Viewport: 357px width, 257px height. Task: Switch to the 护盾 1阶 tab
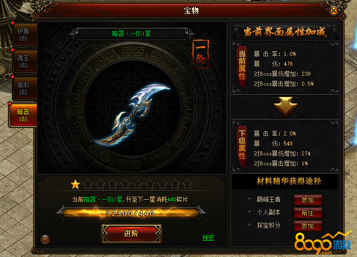point(23,35)
